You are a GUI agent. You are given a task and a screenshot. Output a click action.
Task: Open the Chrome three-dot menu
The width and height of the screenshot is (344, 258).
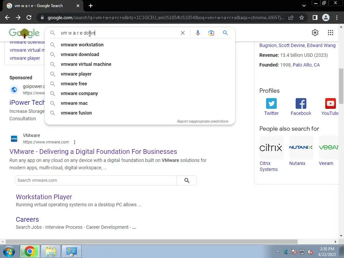pyautogui.click(x=337, y=17)
